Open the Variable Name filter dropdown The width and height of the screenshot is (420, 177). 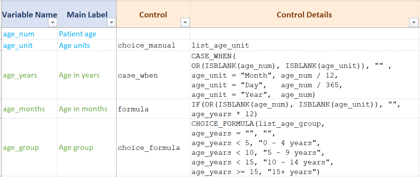52,23
